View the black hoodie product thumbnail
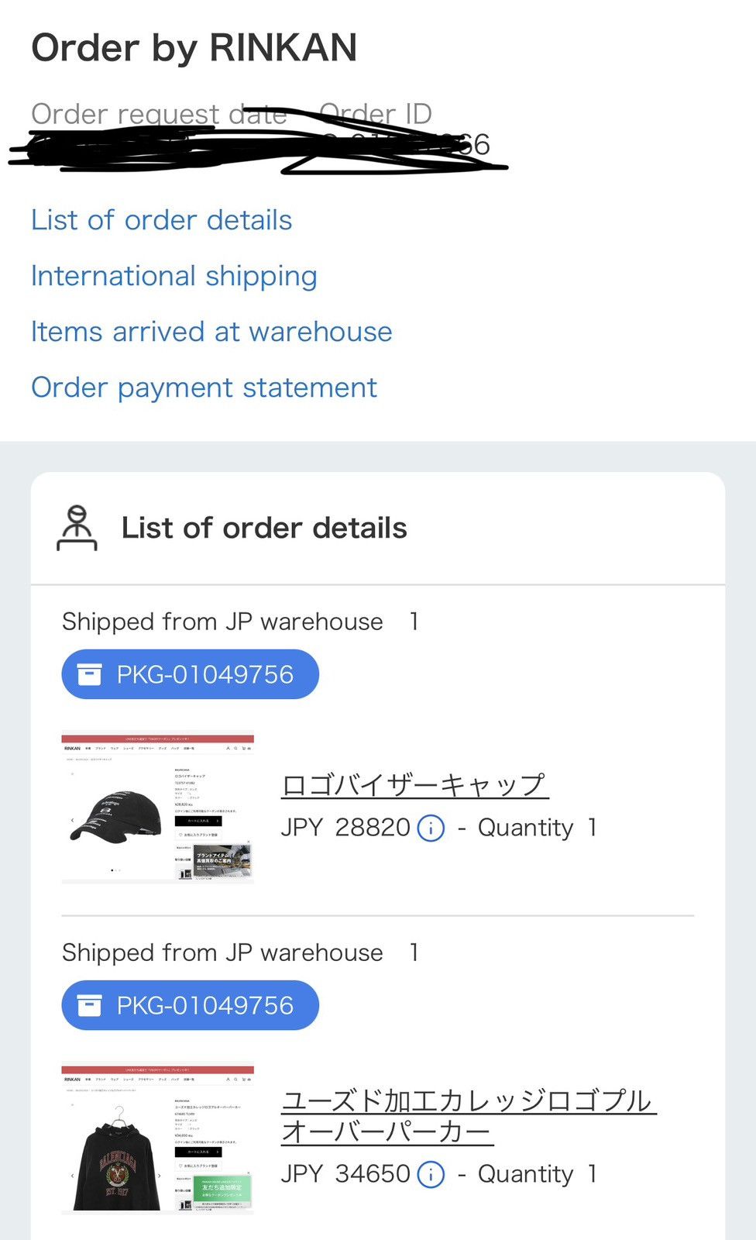756x1240 pixels. [x=158, y=1138]
